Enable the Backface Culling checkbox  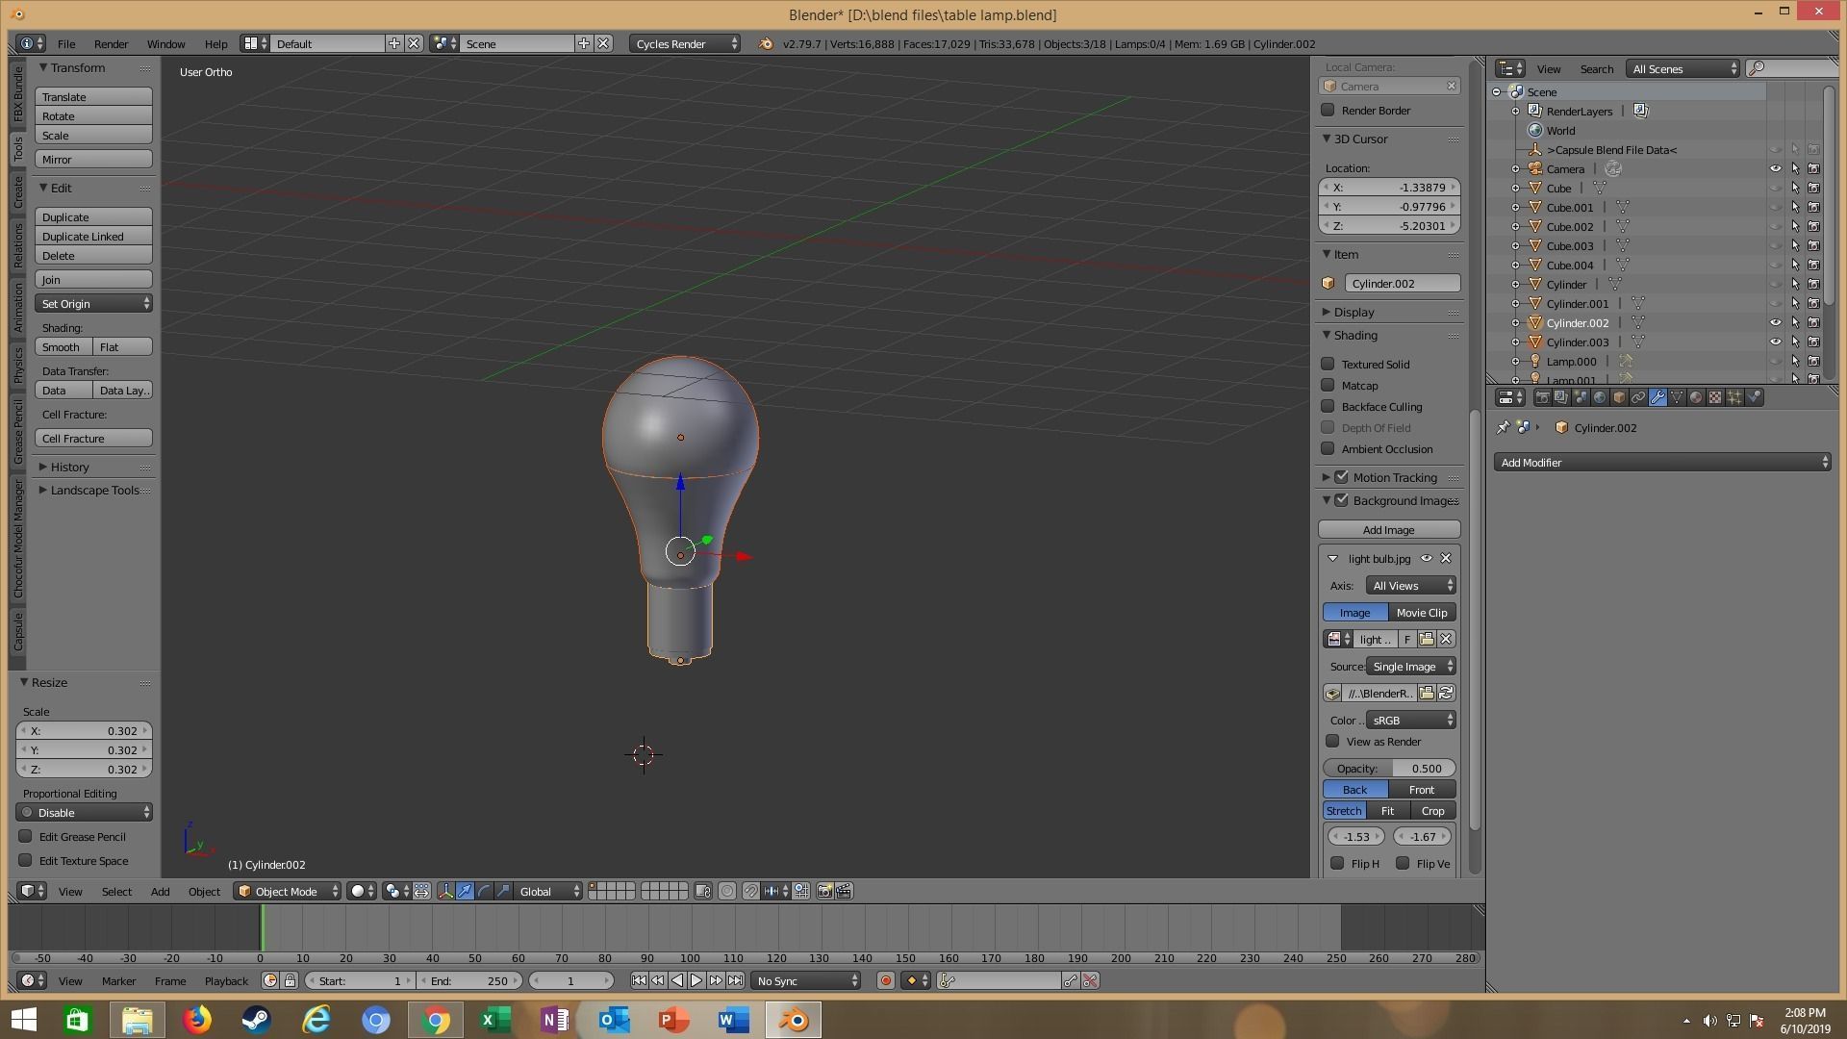coord(1328,406)
